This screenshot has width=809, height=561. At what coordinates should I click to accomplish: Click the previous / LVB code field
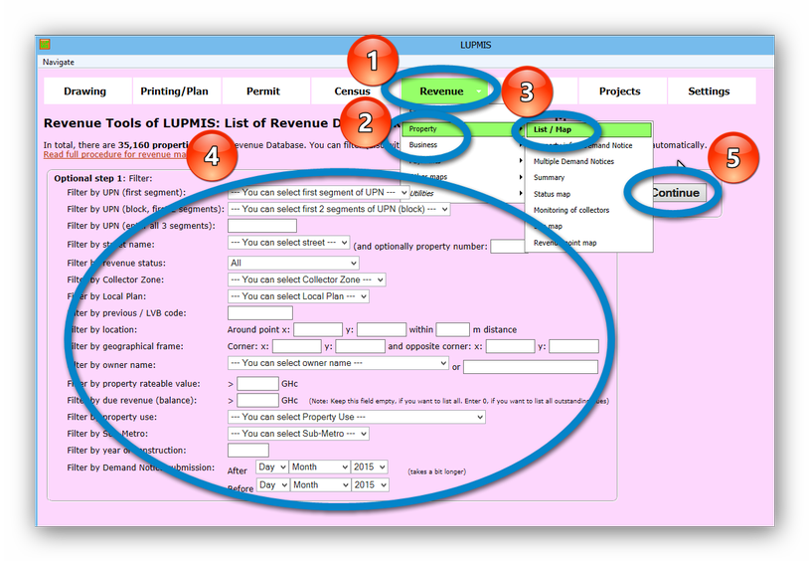(260, 313)
